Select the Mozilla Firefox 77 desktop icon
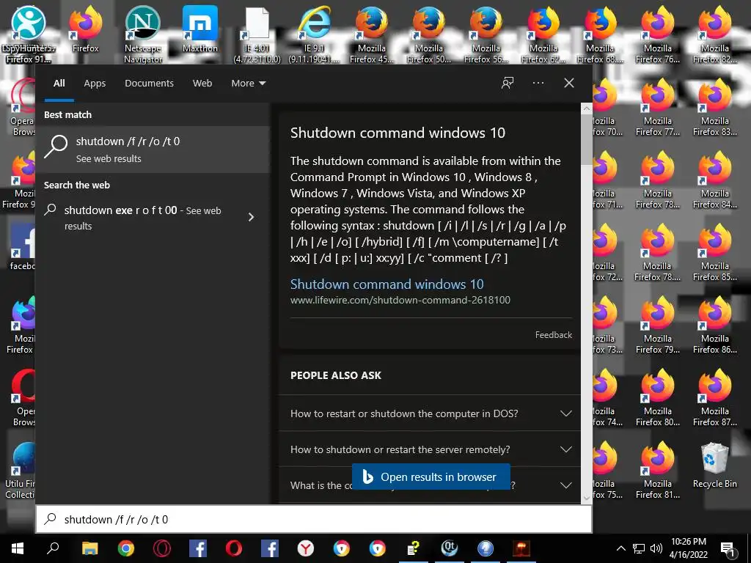This screenshot has height=563, width=751. pos(658,108)
